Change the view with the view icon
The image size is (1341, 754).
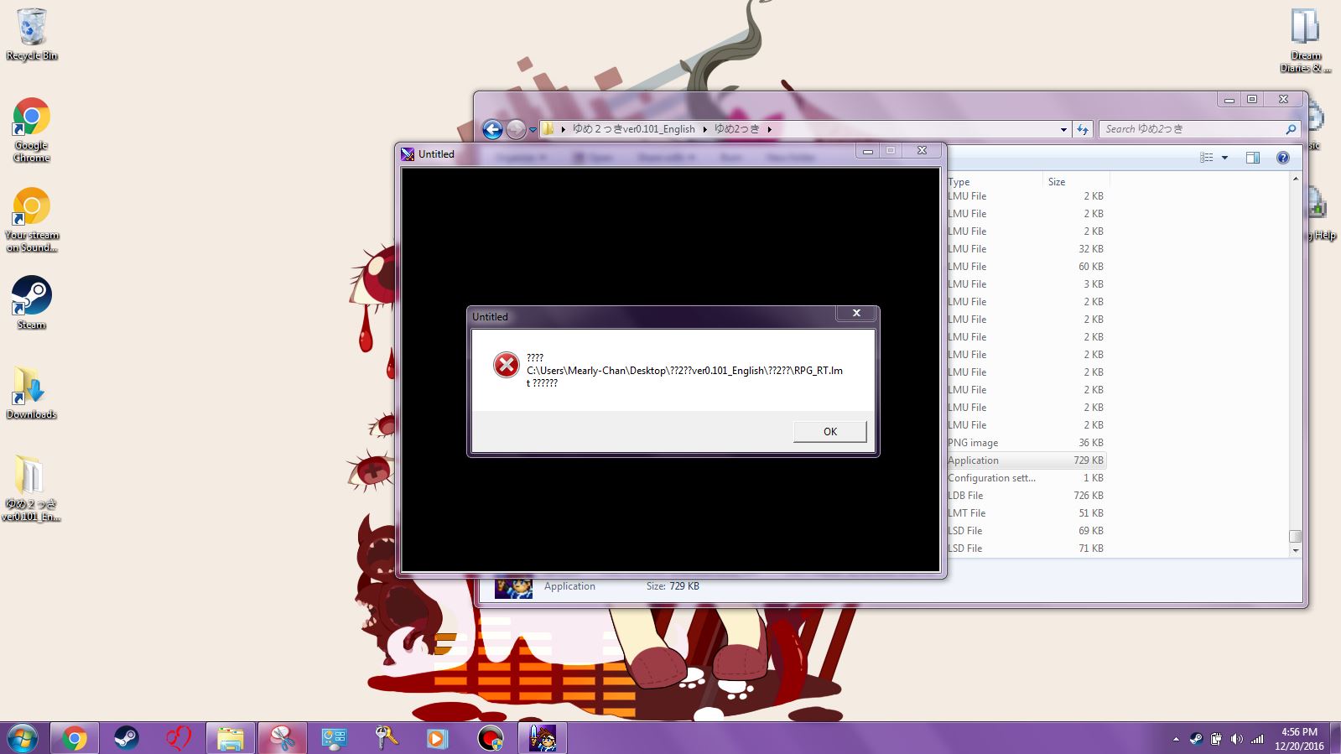[x=1206, y=158]
